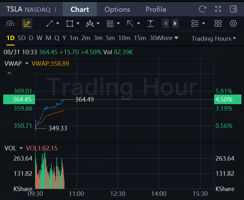This screenshot has width=244, height=200.
Task: Open the Trading Hours dropdown
Action: tap(214, 38)
